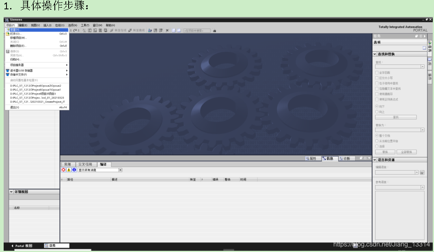This screenshot has width=434, height=252.
Task: Click the 查找 button
Action: [396, 117]
